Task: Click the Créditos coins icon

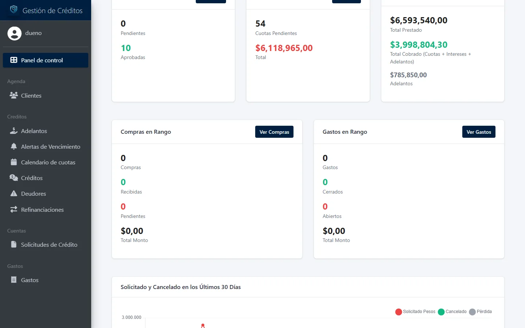Action: coord(14,177)
